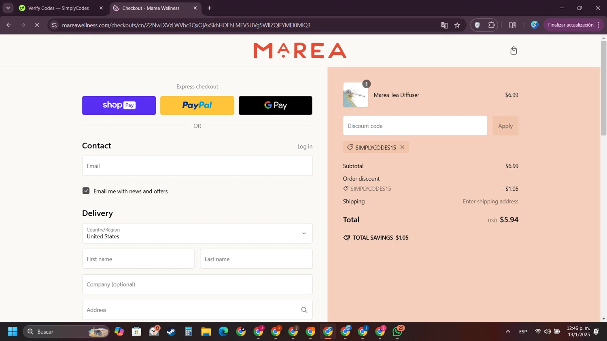Focus the First name field
The width and height of the screenshot is (607, 341).
click(138, 259)
